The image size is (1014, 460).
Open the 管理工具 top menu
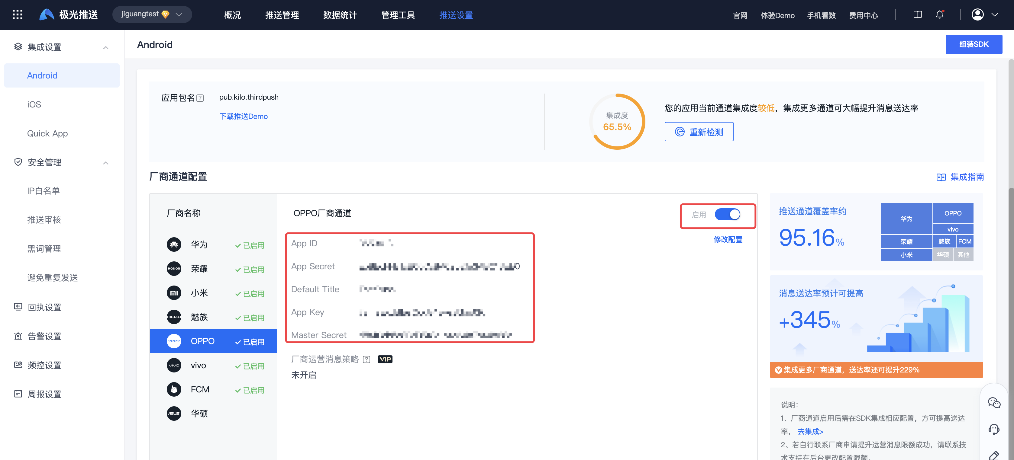[x=398, y=15]
